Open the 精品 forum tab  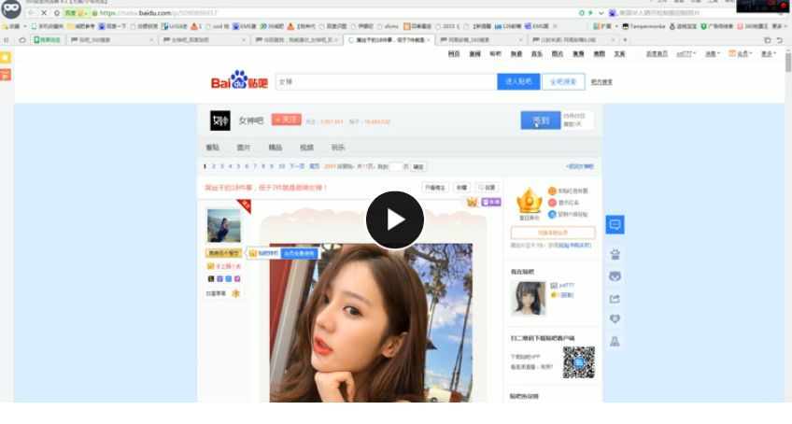[276, 148]
